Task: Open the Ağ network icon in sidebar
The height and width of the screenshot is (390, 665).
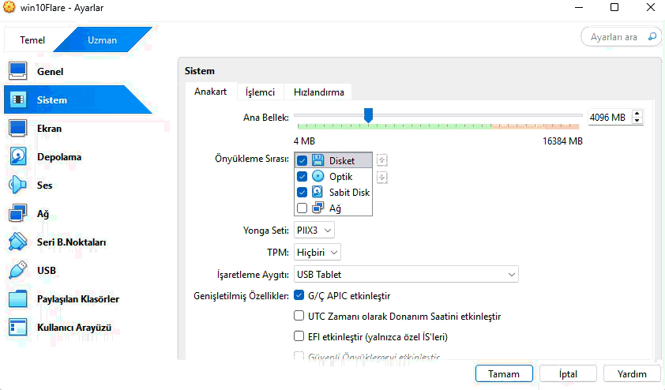Action: pos(18,213)
